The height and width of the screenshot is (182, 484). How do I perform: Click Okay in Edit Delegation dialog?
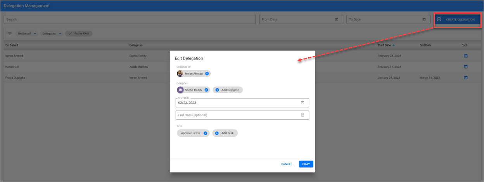[306, 164]
